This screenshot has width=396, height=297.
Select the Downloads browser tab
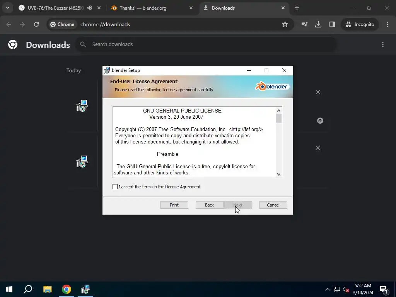pyautogui.click(x=244, y=8)
